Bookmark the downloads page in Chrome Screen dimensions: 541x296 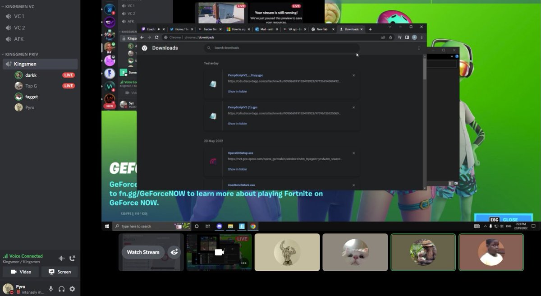point(390,37)
